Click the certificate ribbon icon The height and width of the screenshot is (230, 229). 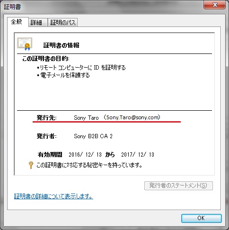25,44
